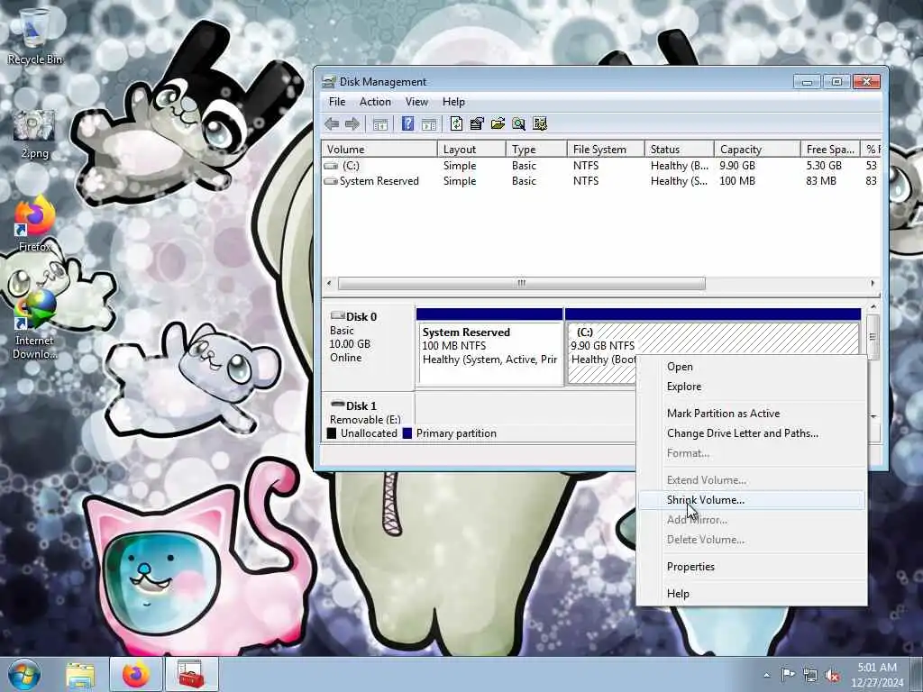
Task: Click the Refresh toolbar icon
Action: click(456, 123)
